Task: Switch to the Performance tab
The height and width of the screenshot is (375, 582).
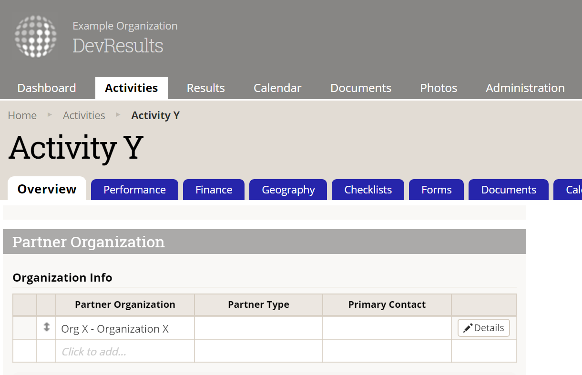Action: coord(134,190)
